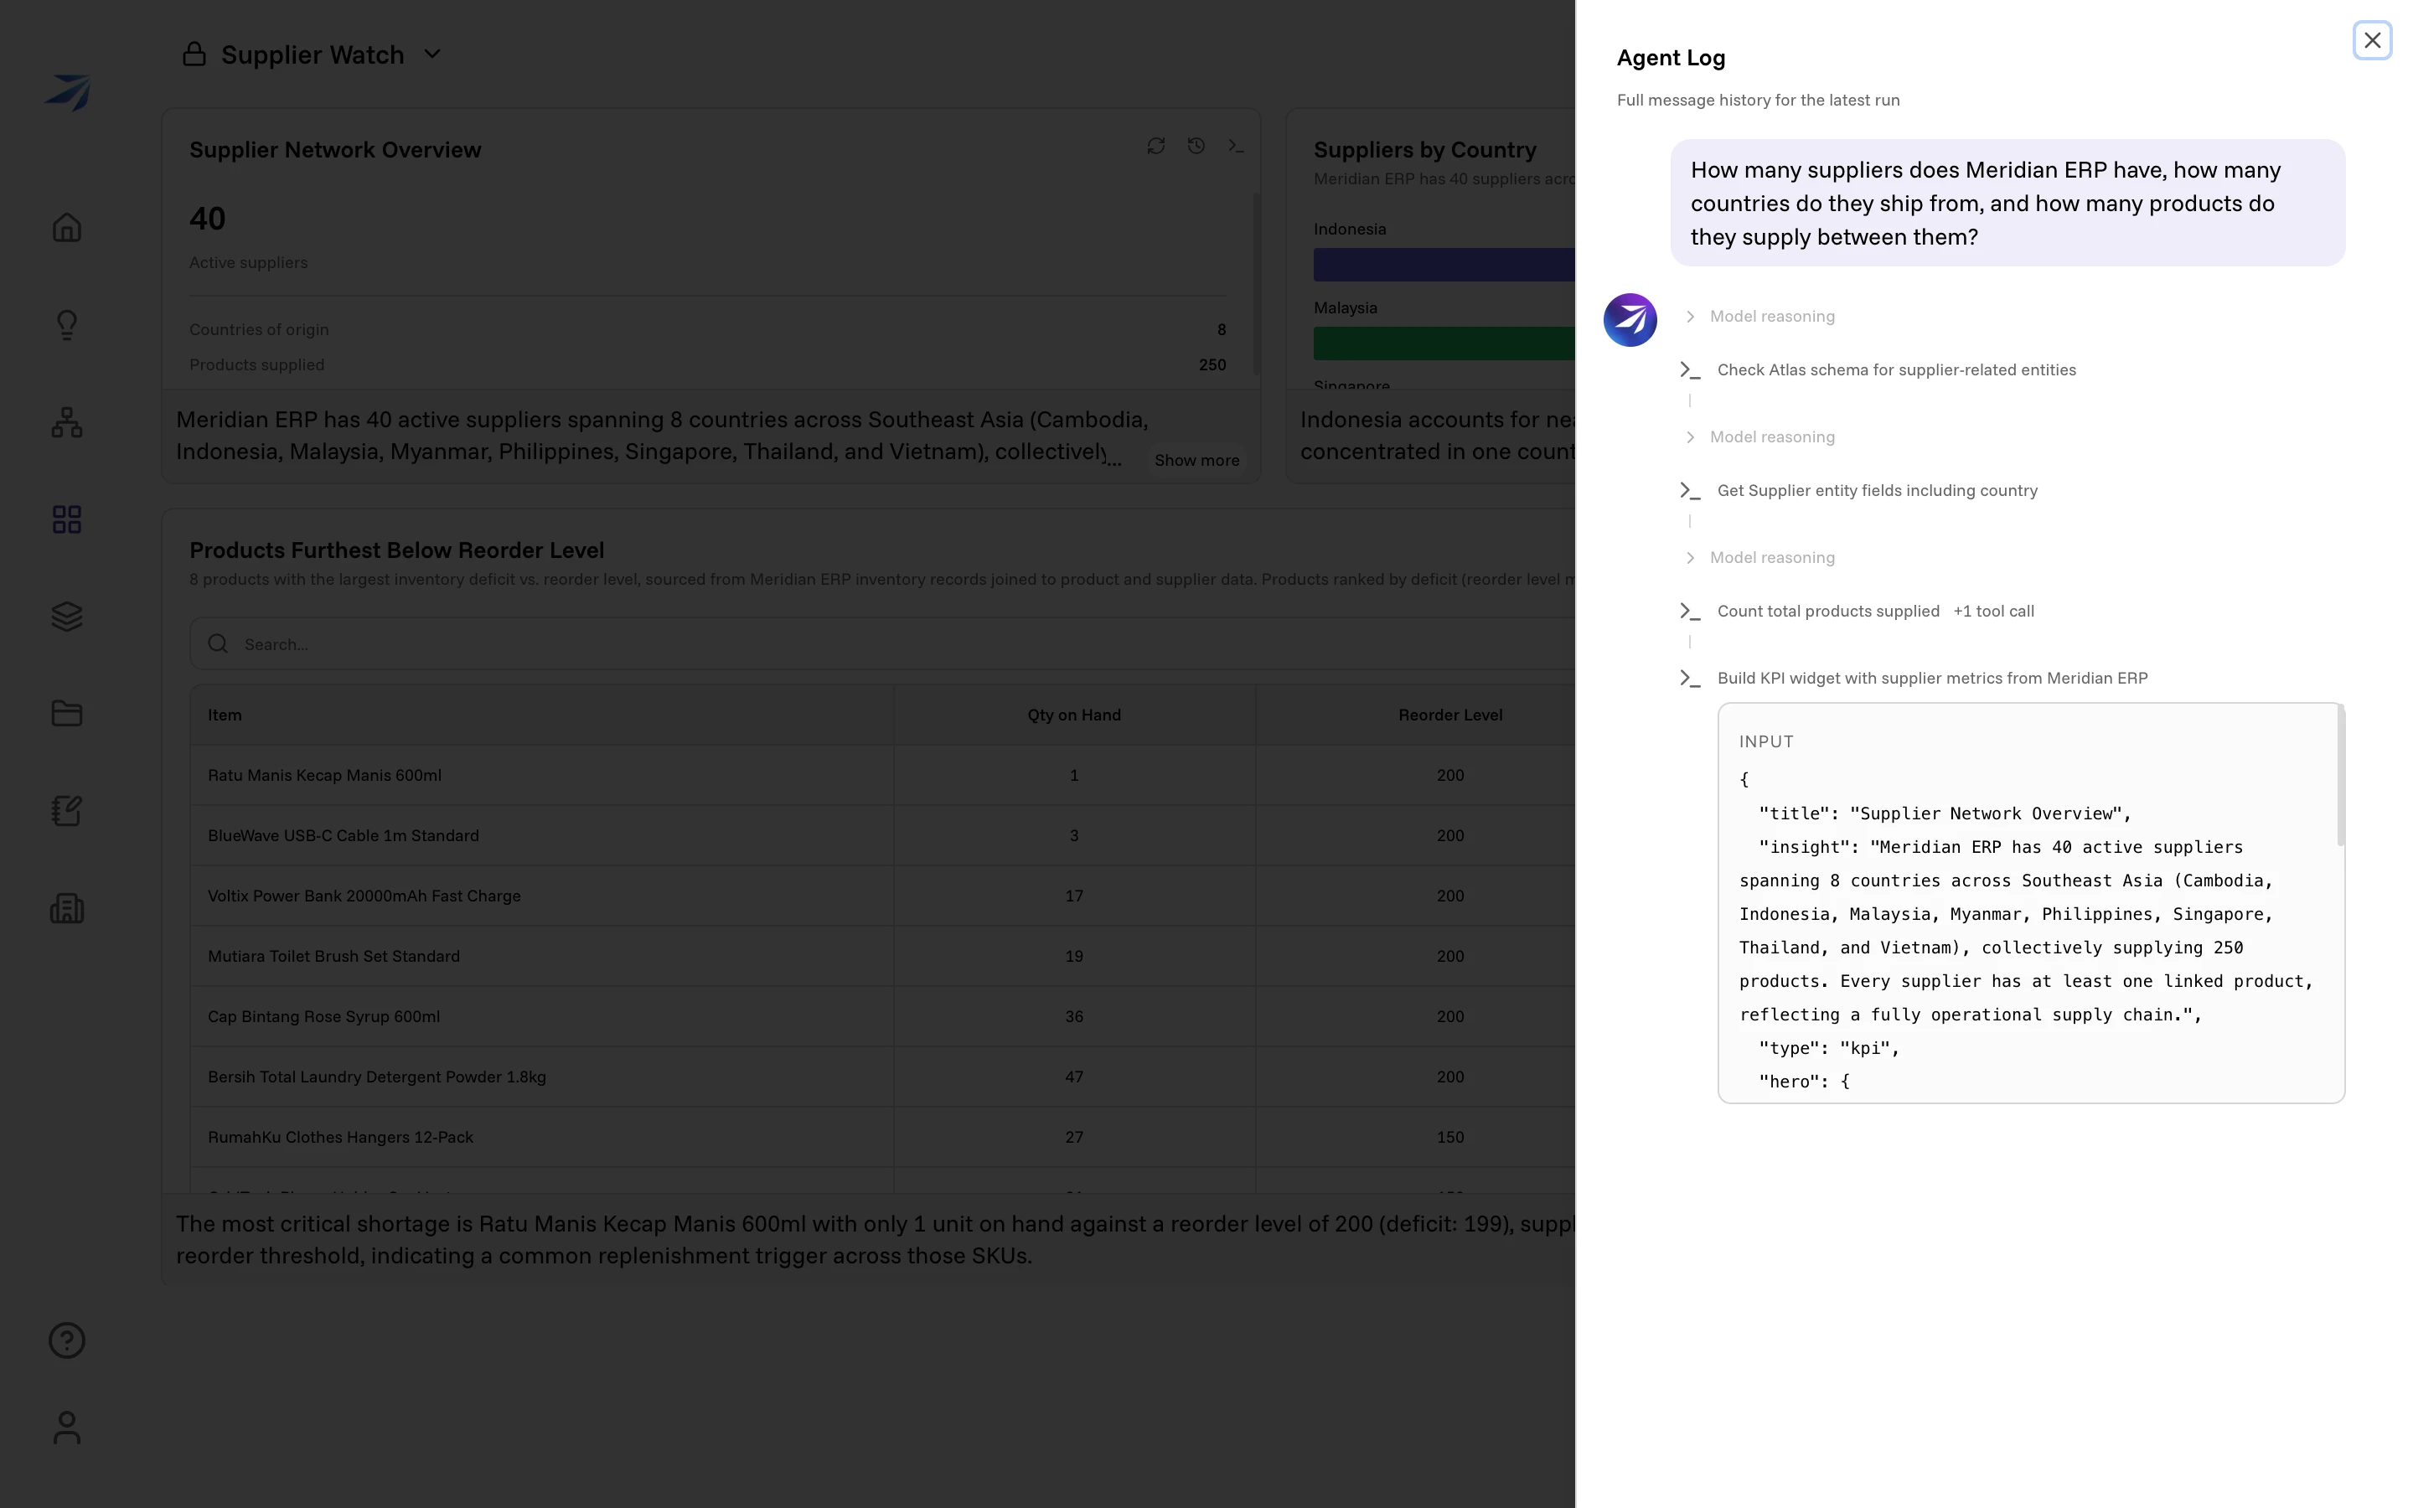Screen dimensions: 2413x1508
Task: Click the +1 tool call label
Action: [1993, 612]
